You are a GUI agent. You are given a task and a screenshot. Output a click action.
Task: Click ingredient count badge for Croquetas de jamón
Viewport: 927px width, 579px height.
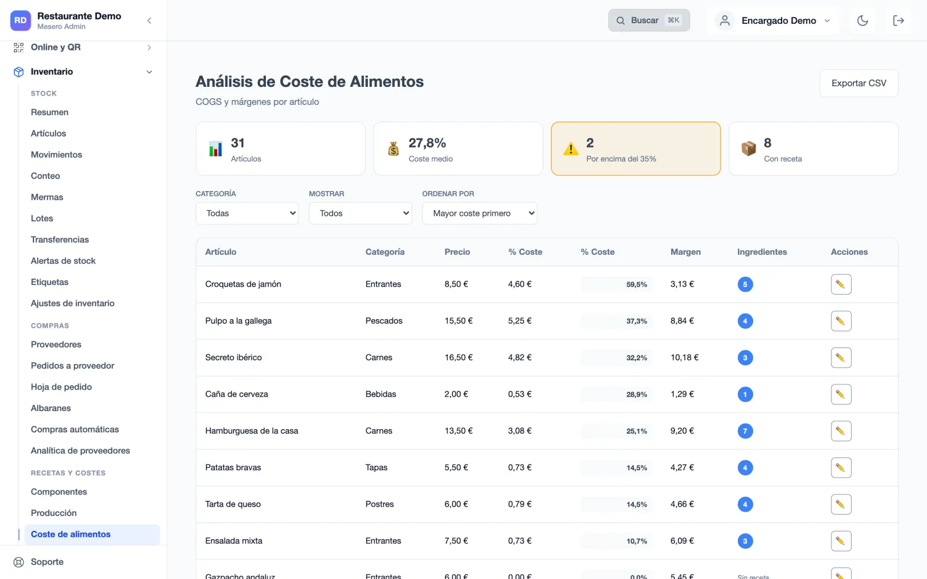pos(745,284)
